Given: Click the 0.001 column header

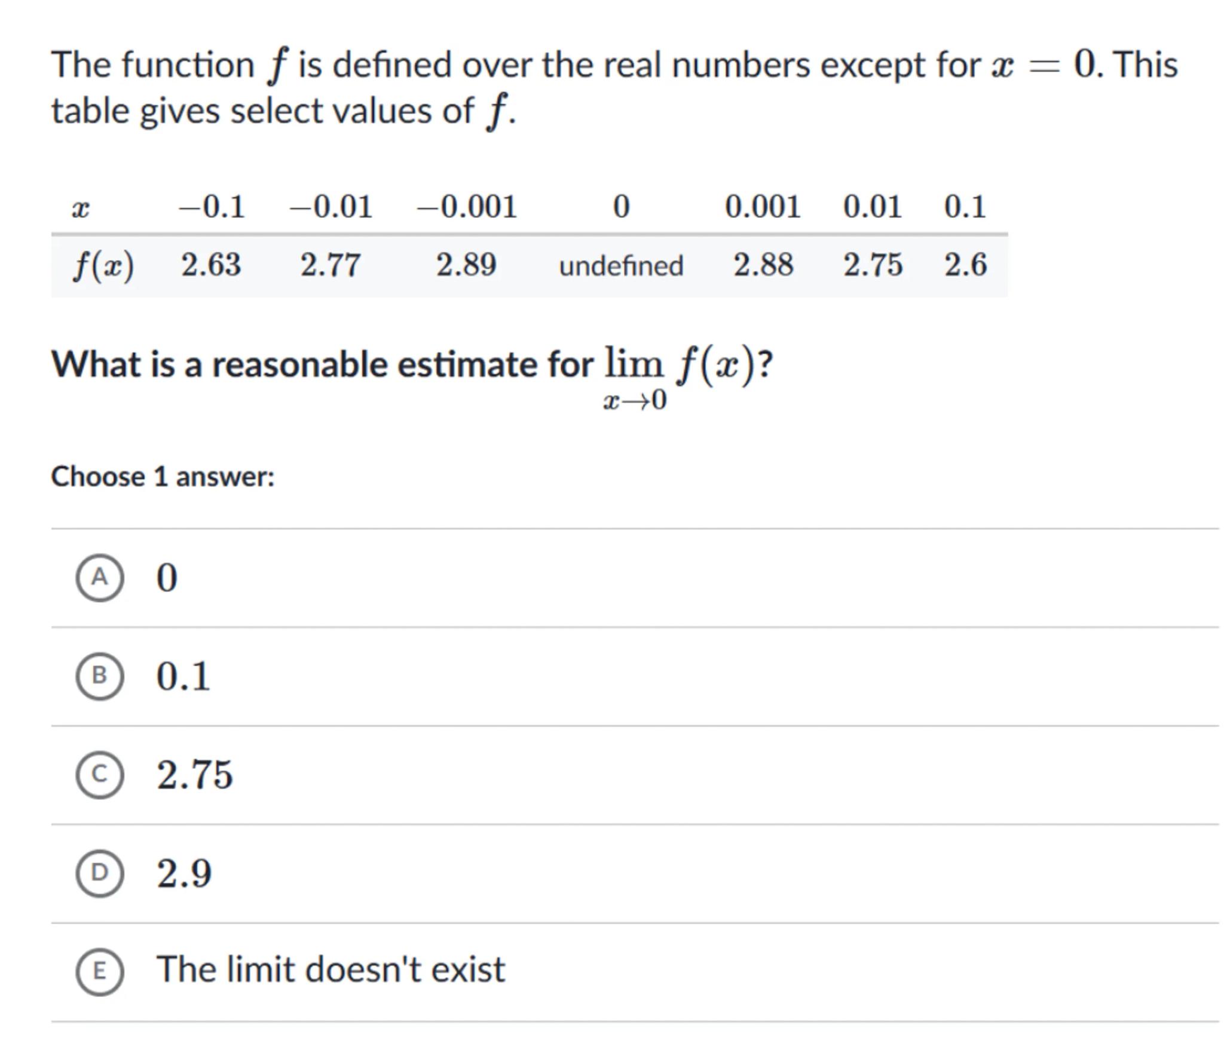Looking at the screenshot, I should click(x=763, y=207).
